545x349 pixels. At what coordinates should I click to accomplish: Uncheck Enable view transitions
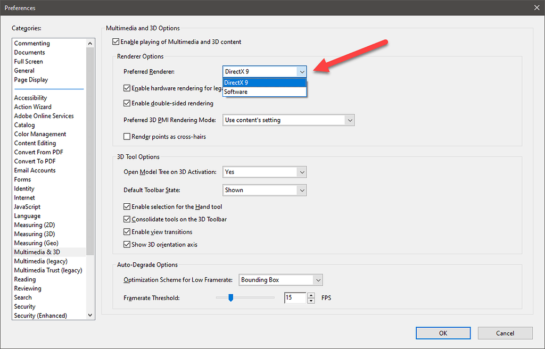point(127,231)
